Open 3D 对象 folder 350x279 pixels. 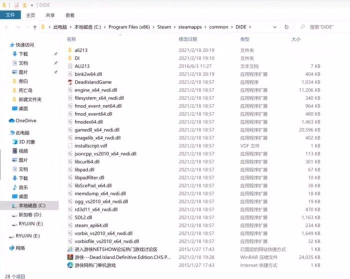pos(26,142)
